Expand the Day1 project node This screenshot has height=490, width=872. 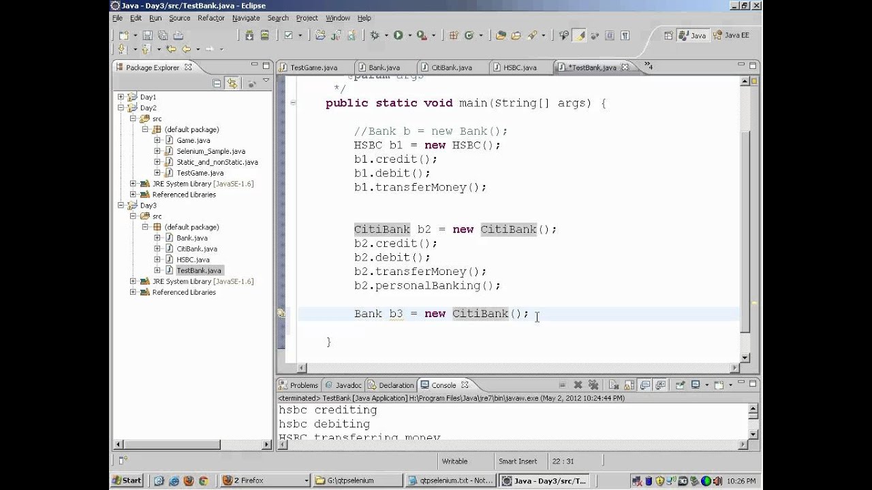point(121,97)
